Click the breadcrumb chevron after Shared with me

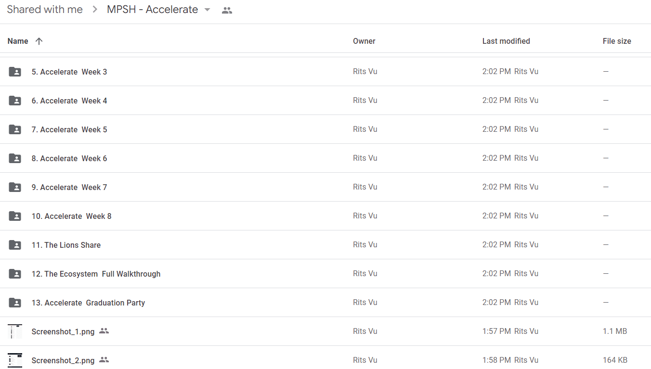coord(95,10)
